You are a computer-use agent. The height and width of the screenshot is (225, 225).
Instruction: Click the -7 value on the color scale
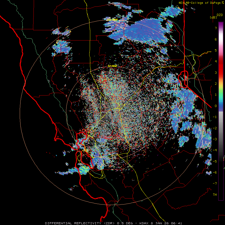pyautogui.click(x=215, y=183)
